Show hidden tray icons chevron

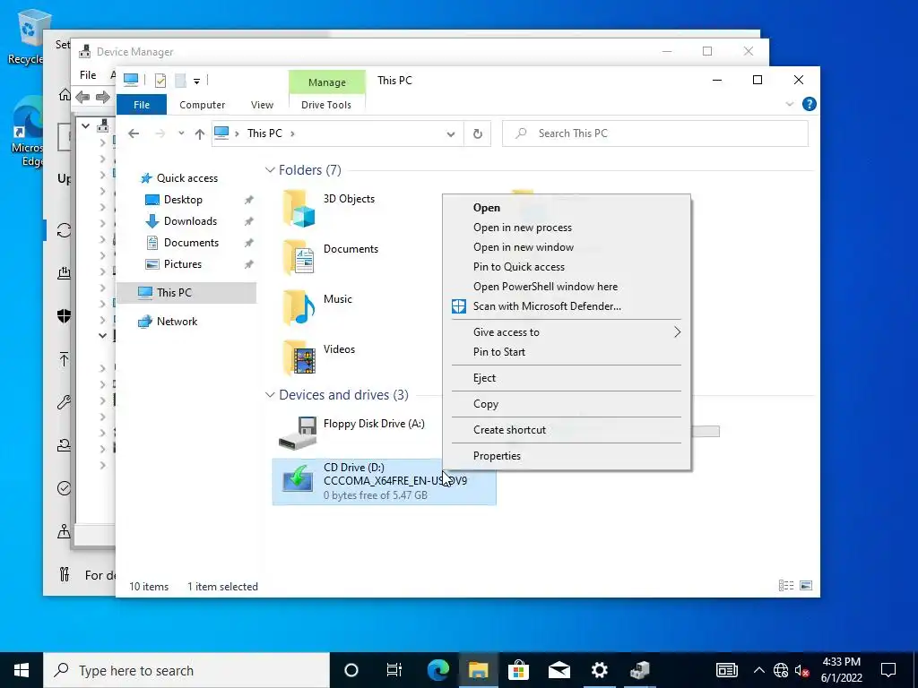[x=758, y=670]
